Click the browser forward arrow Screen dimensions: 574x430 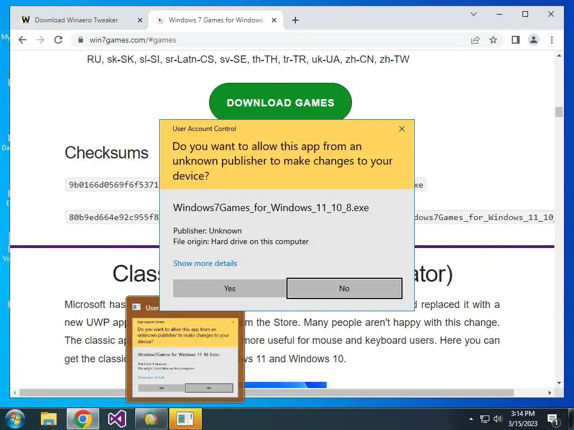click(40, 40)
